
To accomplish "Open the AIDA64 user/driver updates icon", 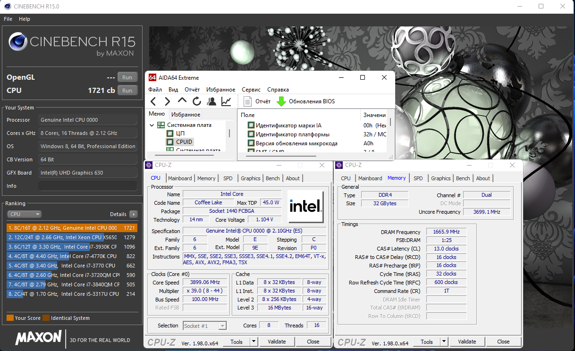I will (211, 101).
